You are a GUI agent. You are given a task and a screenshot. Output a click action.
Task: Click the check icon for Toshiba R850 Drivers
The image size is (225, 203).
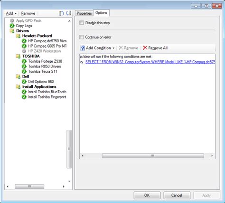[x=24, y=67]
